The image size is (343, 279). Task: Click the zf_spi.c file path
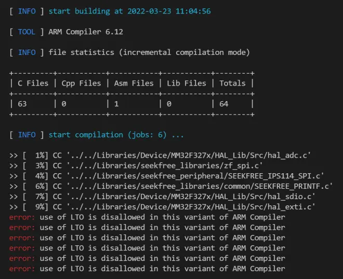click(164, 166)
